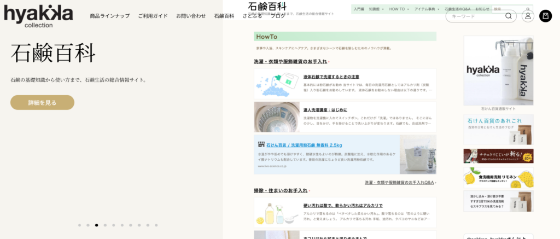Click the www.live-science.co.jp URL text
This screenshot has width=560, height=239.
tap(272, 166)
